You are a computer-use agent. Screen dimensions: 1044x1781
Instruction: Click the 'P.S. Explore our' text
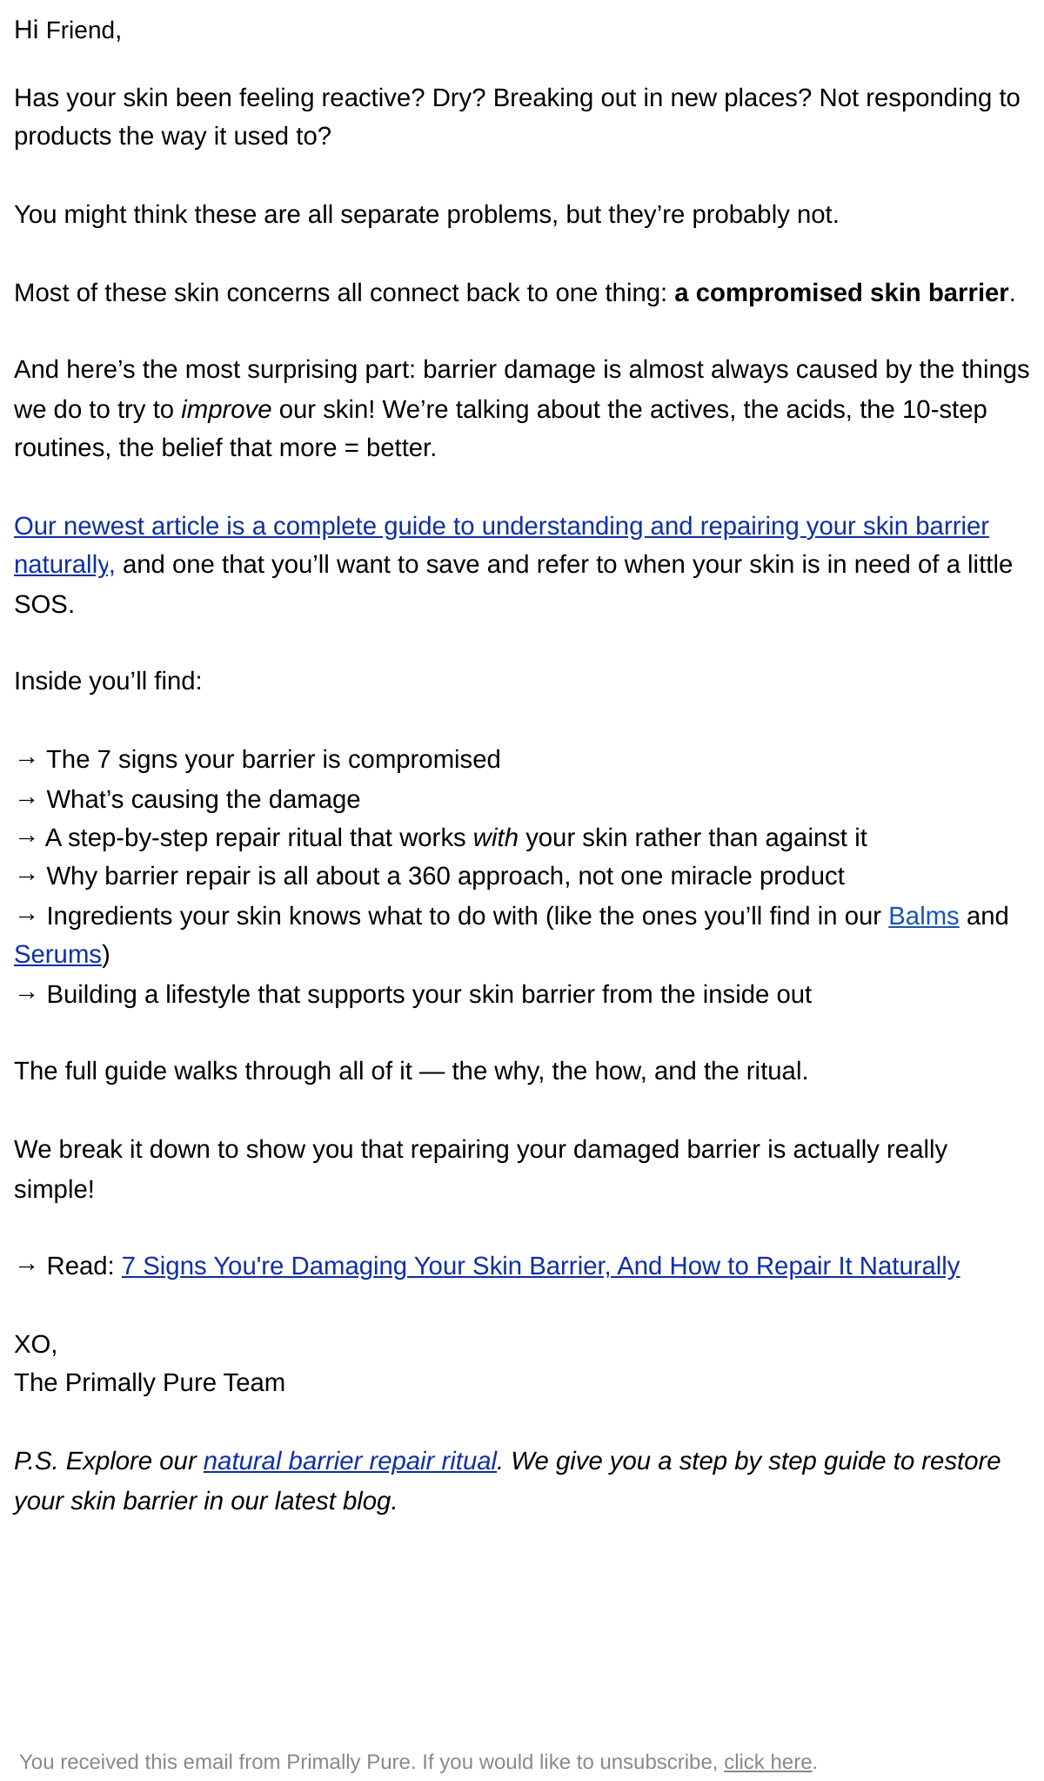tap(105, 1462)
